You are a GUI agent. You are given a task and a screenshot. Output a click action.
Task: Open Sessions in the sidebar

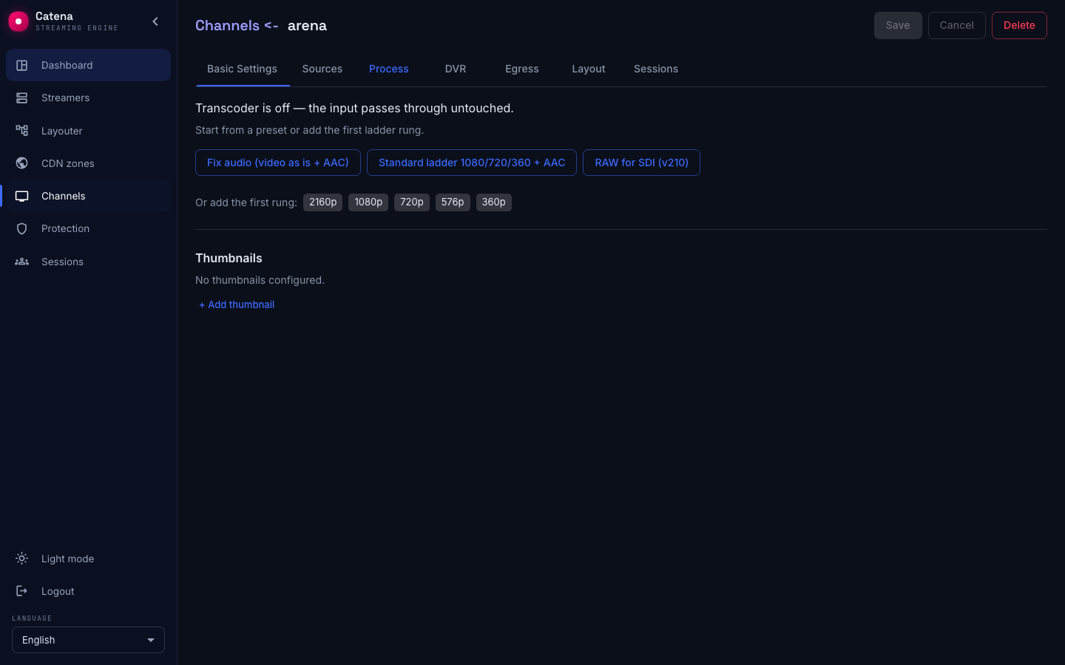click(x=88, y=262)
